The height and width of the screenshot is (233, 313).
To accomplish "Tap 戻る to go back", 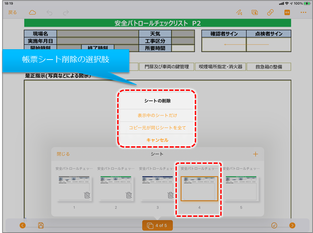I will tap(13, 12).
